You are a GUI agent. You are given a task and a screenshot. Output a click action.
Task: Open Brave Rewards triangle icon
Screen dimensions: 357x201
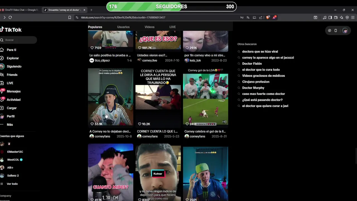coord(274,17)
